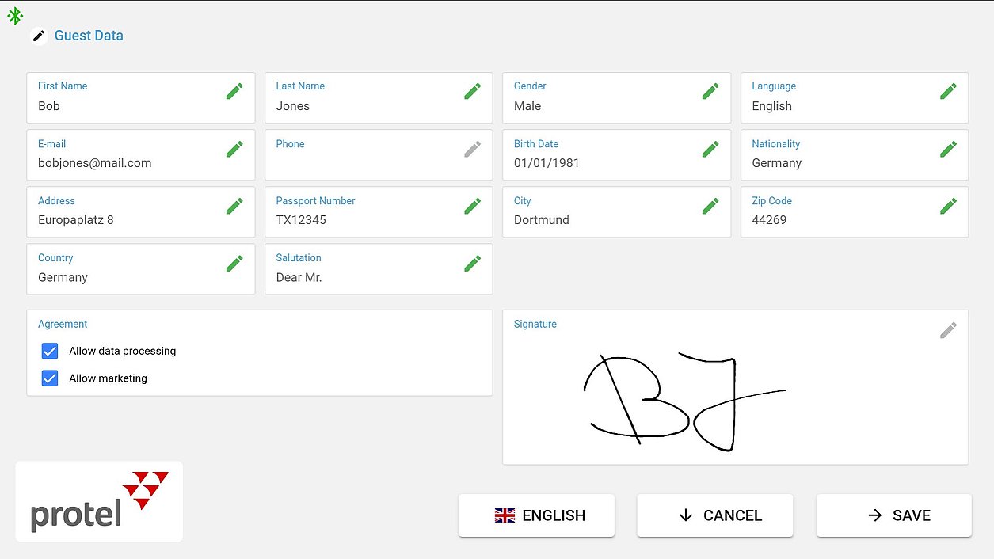Click the City field showing Dortmund

(x=616, y=211)
